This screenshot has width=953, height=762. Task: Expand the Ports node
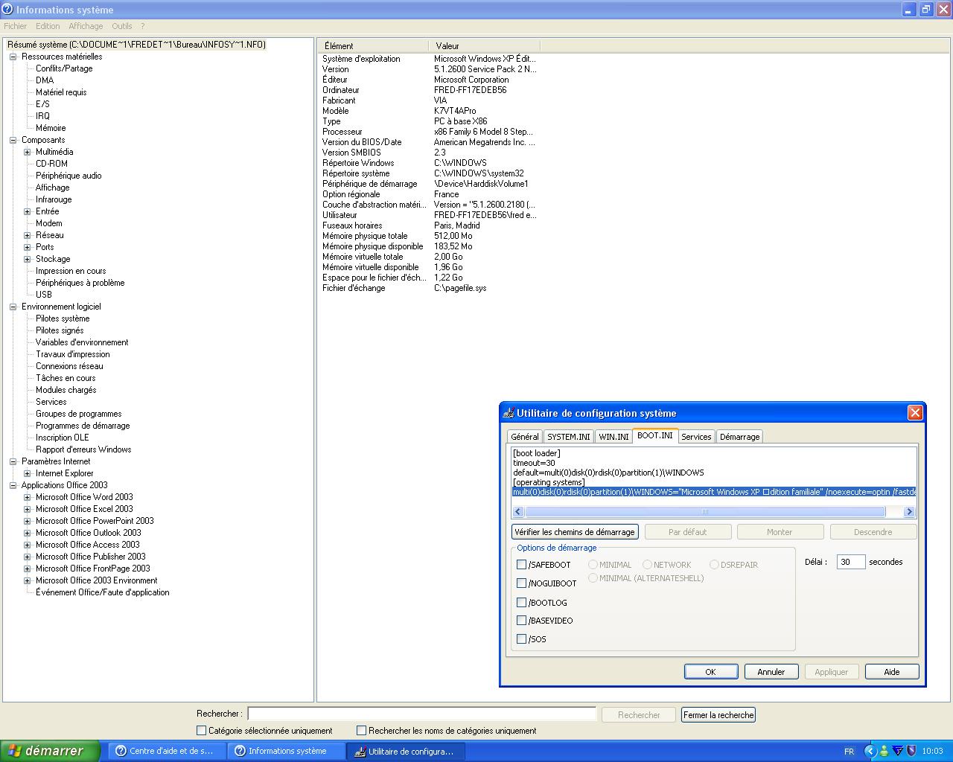(27, 247)
